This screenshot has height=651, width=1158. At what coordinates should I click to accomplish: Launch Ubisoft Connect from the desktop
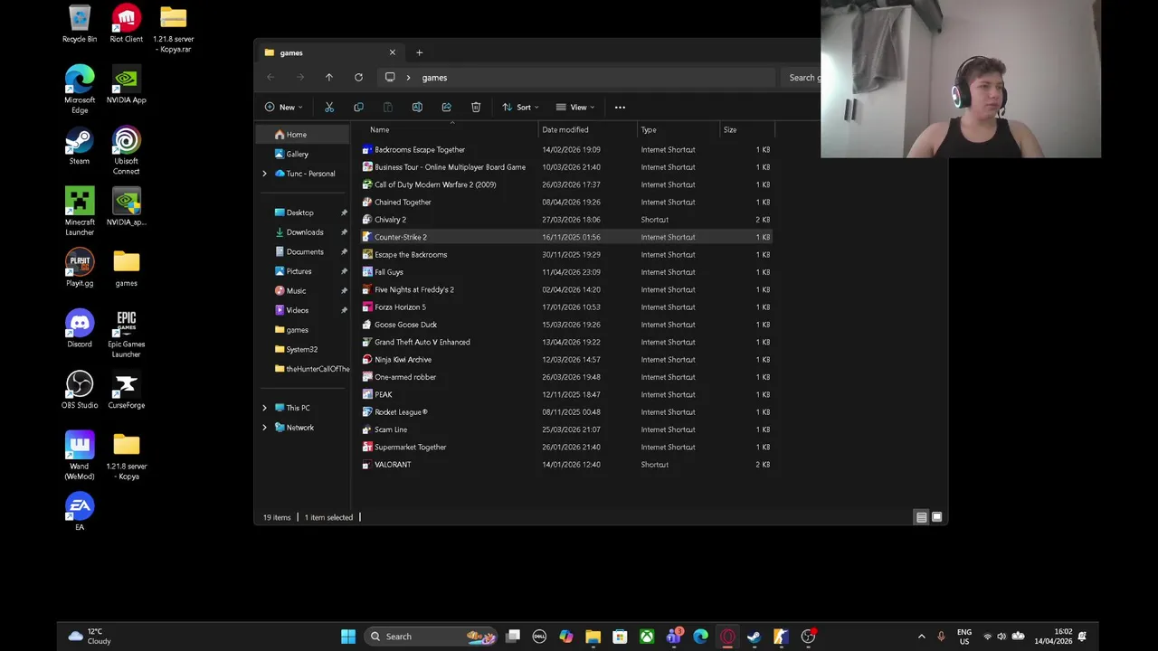pyautogui.click(x=127, y=151)
